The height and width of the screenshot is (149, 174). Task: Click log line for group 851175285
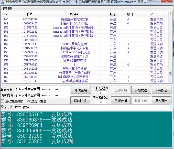tap(37, 141)
